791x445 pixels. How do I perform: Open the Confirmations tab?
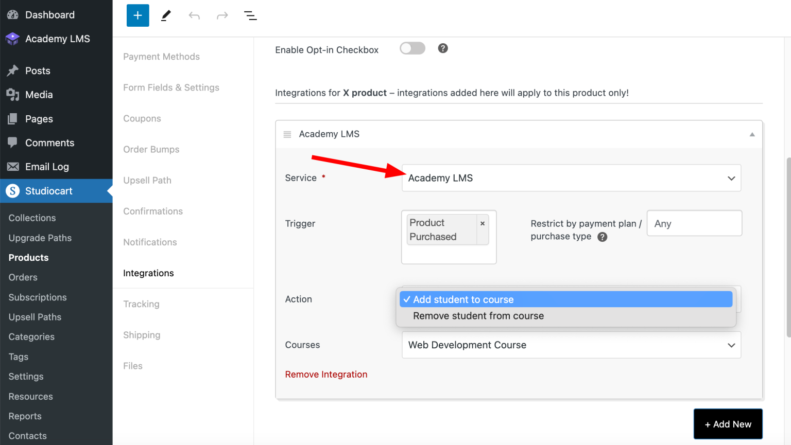coord(153,211)
